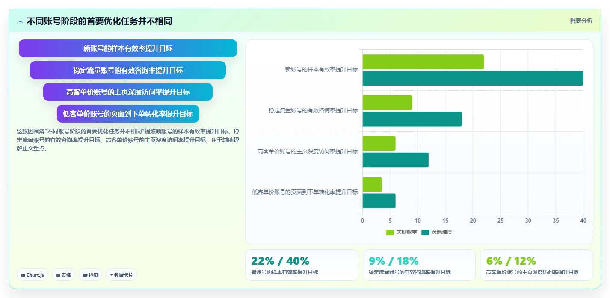
Task: Click the 数据卡片 tag chip
Action: click(121, 275)
